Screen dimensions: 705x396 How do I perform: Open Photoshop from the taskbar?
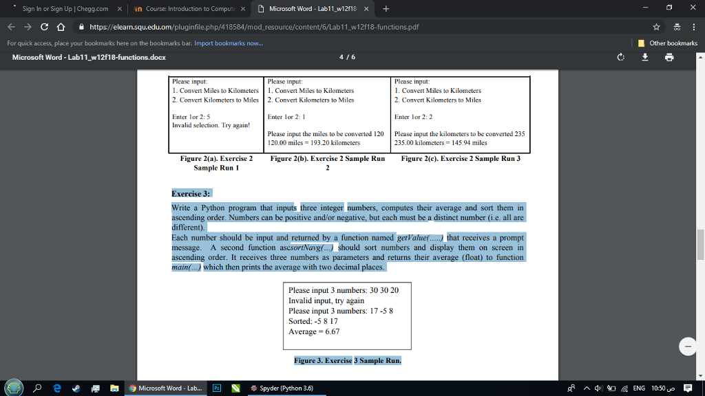click(217, 388)
